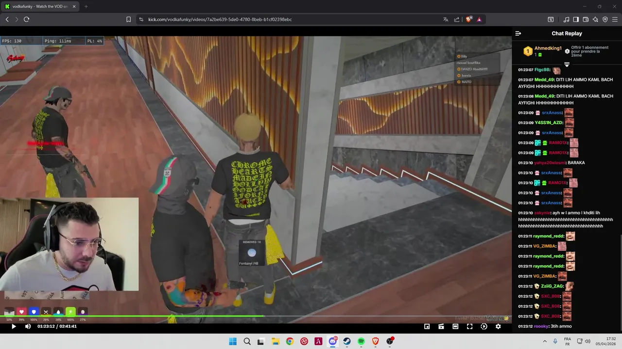Viewport: 622px width, 349px height.
Task: Open ZziiG_ZAG chat username
Action: click(x=552, y=286)
